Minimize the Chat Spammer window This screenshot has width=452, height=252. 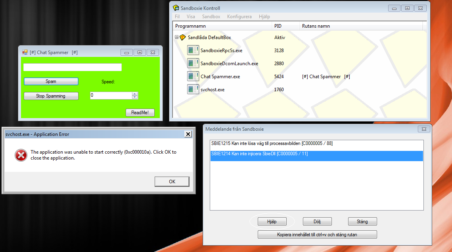(x=126, y=53)
